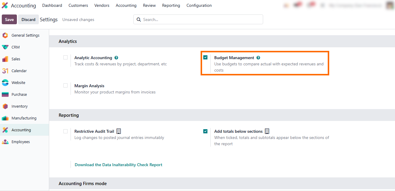The image size is (395, 191).
Task: Select the Sales settings section
Action: coord(16,59)
